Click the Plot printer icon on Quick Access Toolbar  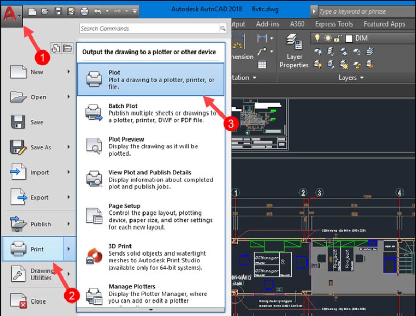84,10
